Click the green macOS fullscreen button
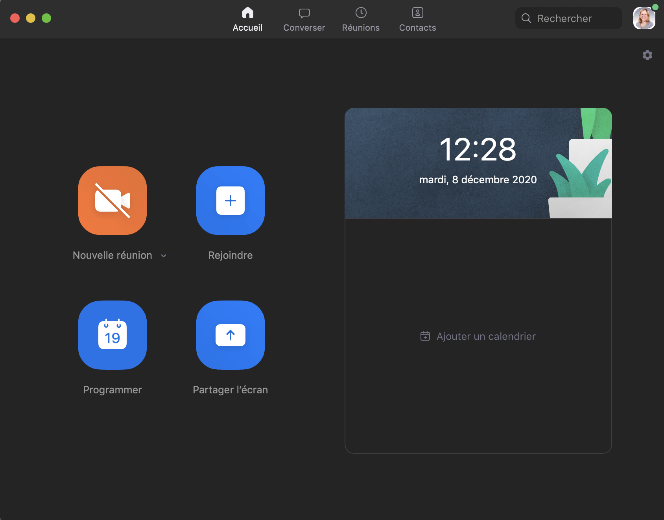 point(46,18)
